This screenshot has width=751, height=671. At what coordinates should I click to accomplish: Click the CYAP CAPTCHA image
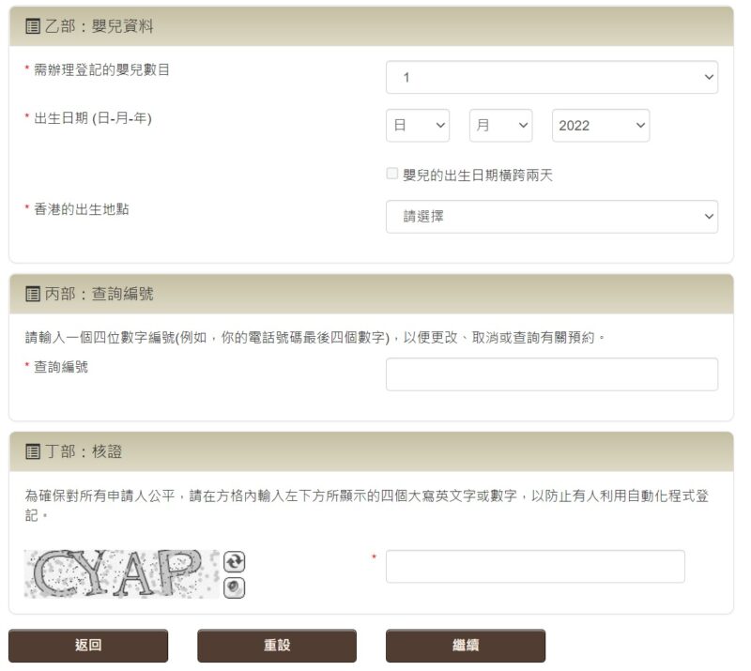121,573
